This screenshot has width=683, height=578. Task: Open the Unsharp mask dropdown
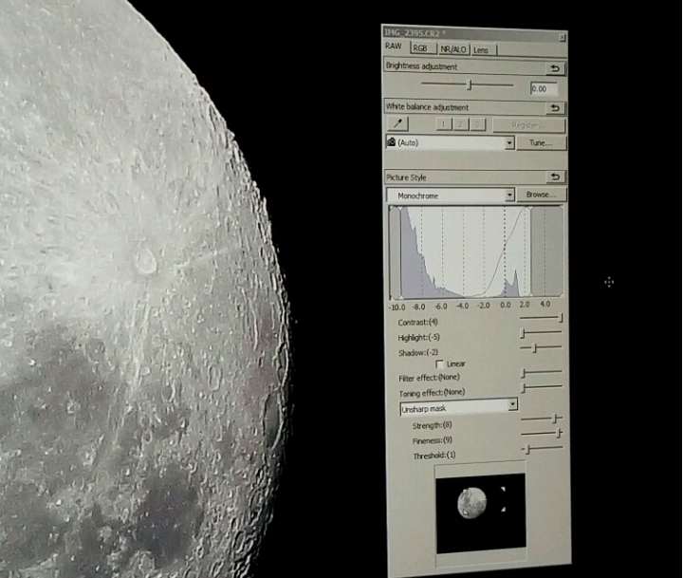click(459, 407)
